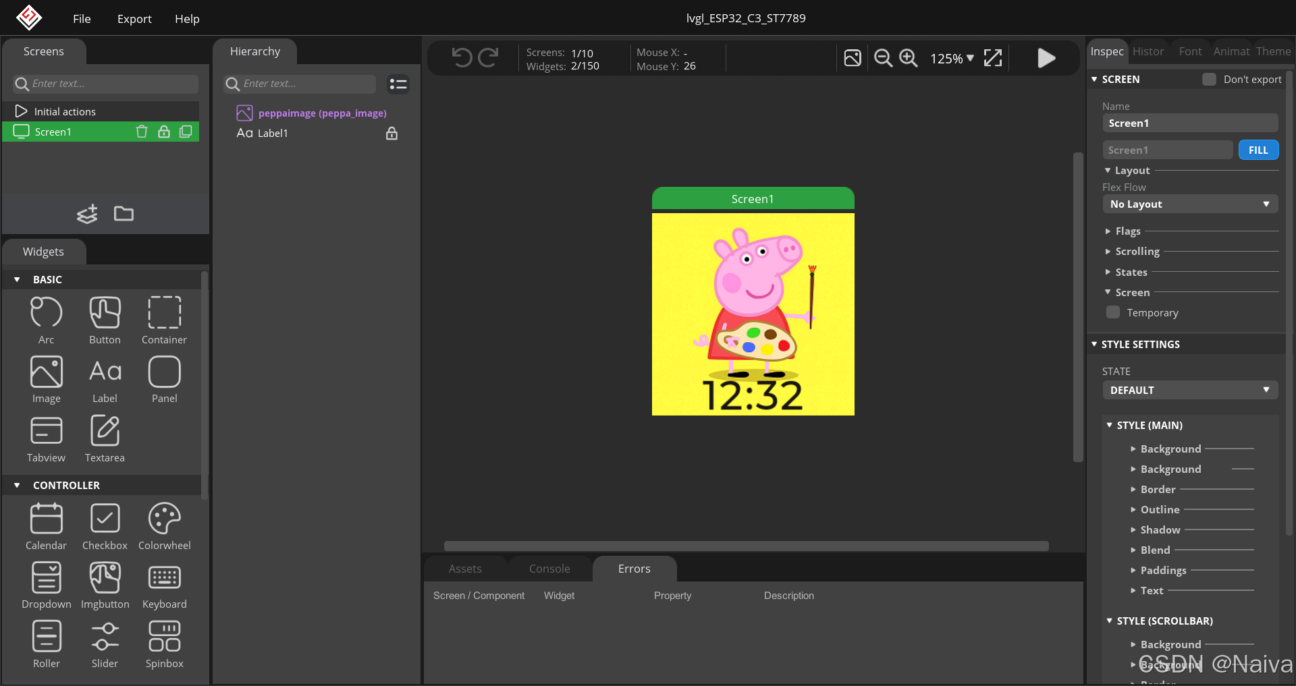Zoom out with the minus magnifier
This screenshot has width=1296, height=686.
click(x=883, y=58)
